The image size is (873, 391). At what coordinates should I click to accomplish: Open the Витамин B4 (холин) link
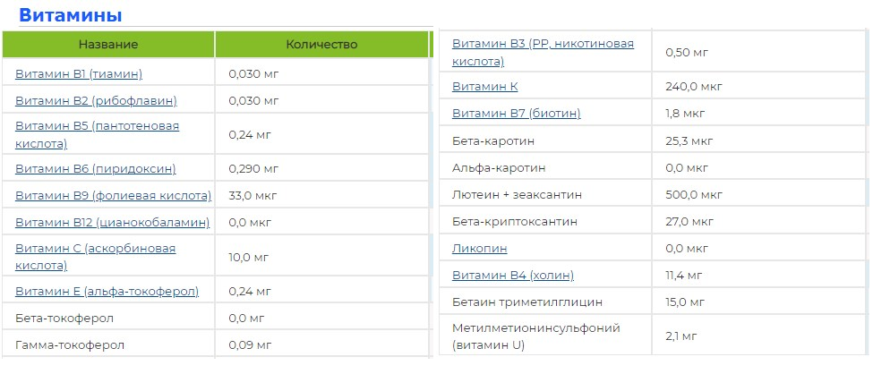(513, 275)
